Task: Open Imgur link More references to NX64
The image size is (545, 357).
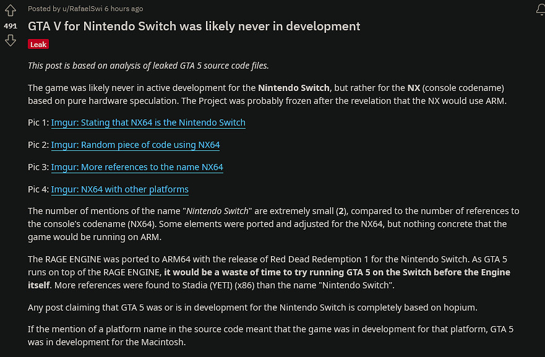Action: (137, 167)
